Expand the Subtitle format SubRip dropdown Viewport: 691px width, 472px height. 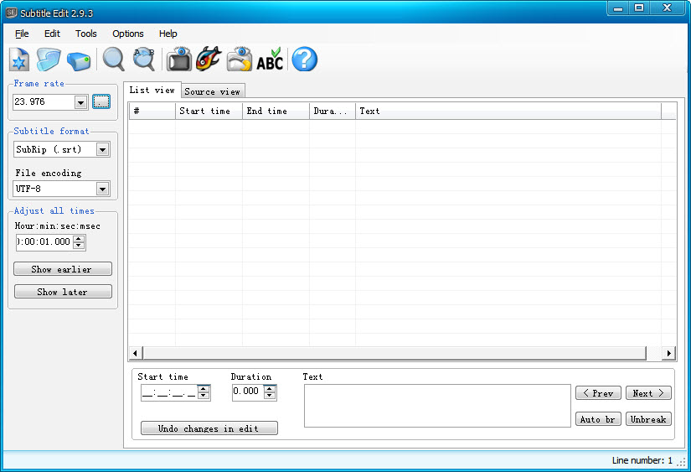click(103, 149)
